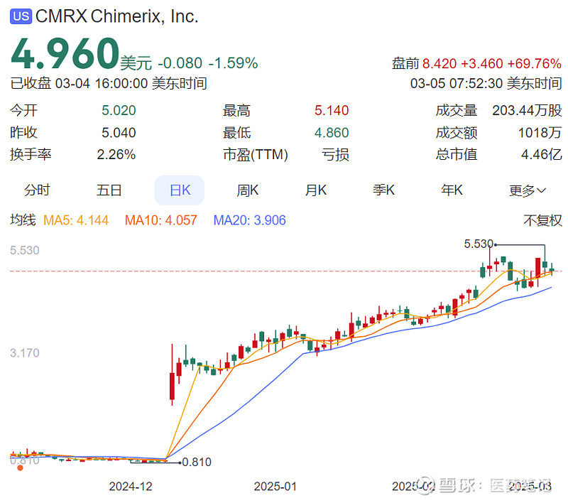Open the 周K weekly candlestick chart
This screenshot has height=503, width=568.
(247, 190)
